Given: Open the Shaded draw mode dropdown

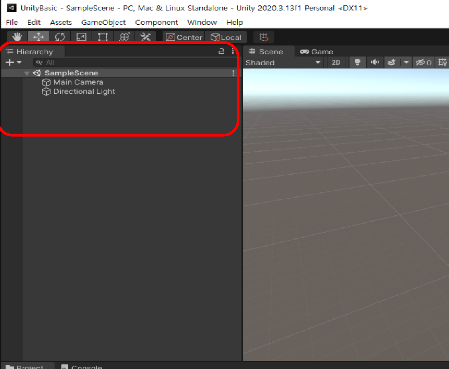Looking at the screenshot, I should [283, 63].
